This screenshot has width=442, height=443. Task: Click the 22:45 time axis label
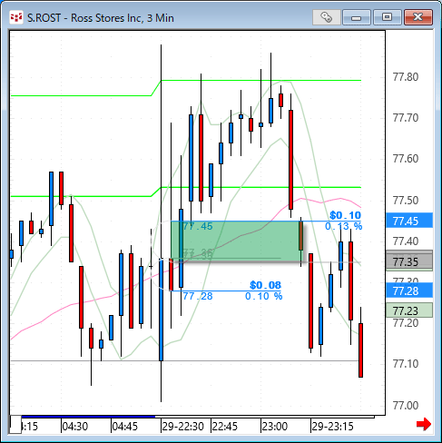point(225,427)
